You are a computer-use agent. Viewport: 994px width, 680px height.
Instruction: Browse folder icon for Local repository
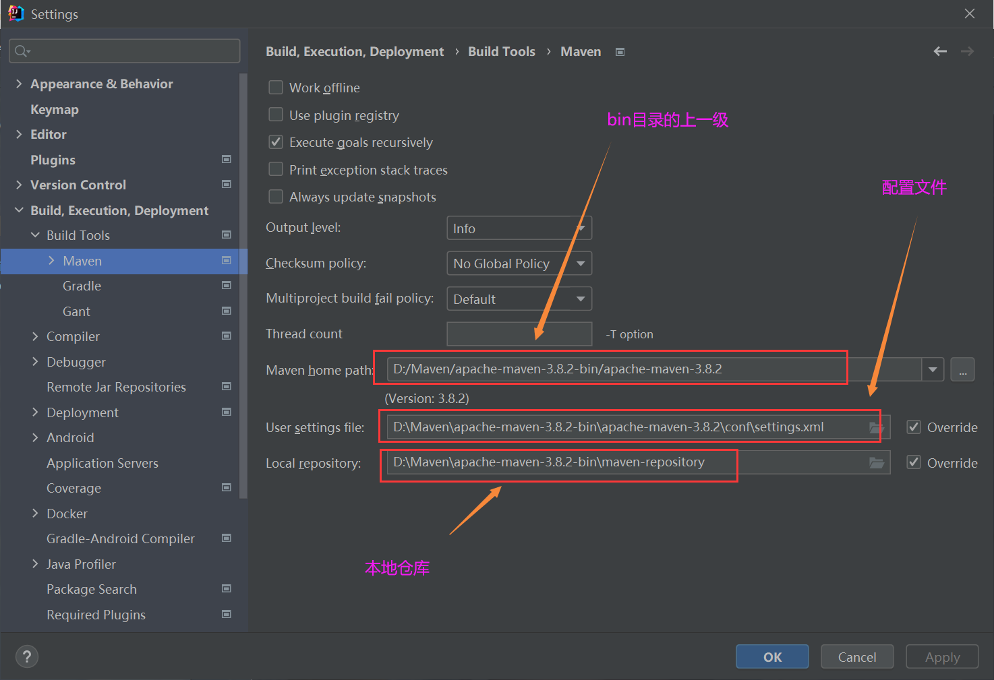(x=877, y=462)
